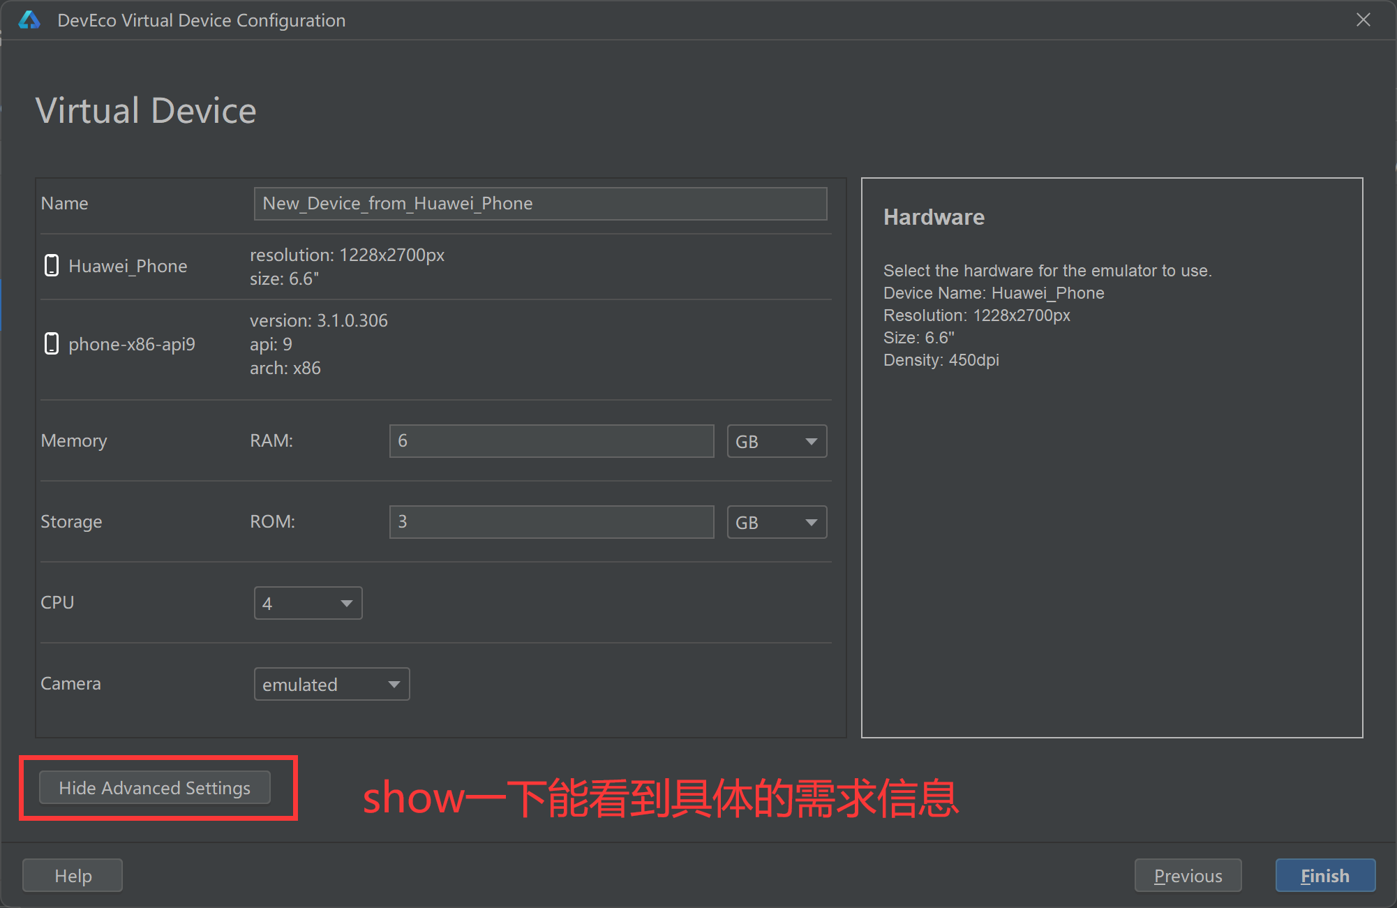Viewport: 1397px width, 908px height.
Task: Click the Huawei_Phone device icon
Action: tap(52, 265)
